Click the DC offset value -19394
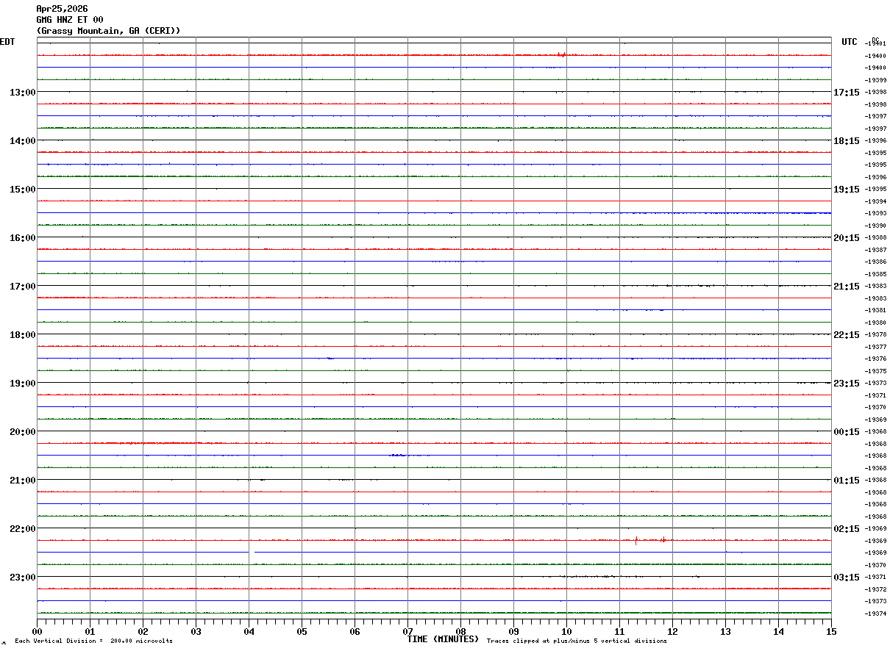Image resolution: width=890 pixels, height=651 pixels. click(x=876, y=201)
